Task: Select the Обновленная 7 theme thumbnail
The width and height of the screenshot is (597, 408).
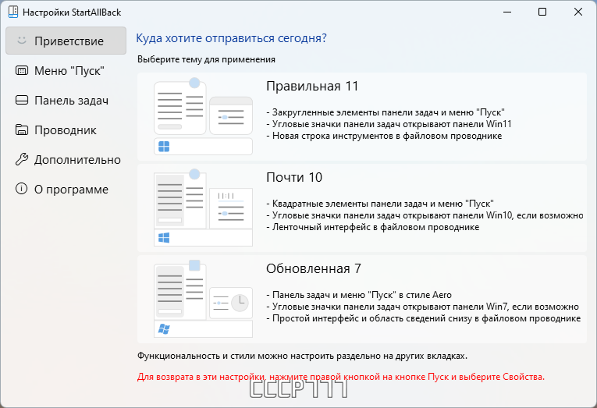Action: (203, 299)
